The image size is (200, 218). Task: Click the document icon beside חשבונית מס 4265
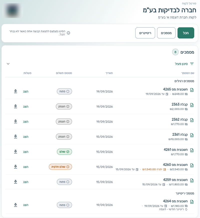(x=192, y=90)
